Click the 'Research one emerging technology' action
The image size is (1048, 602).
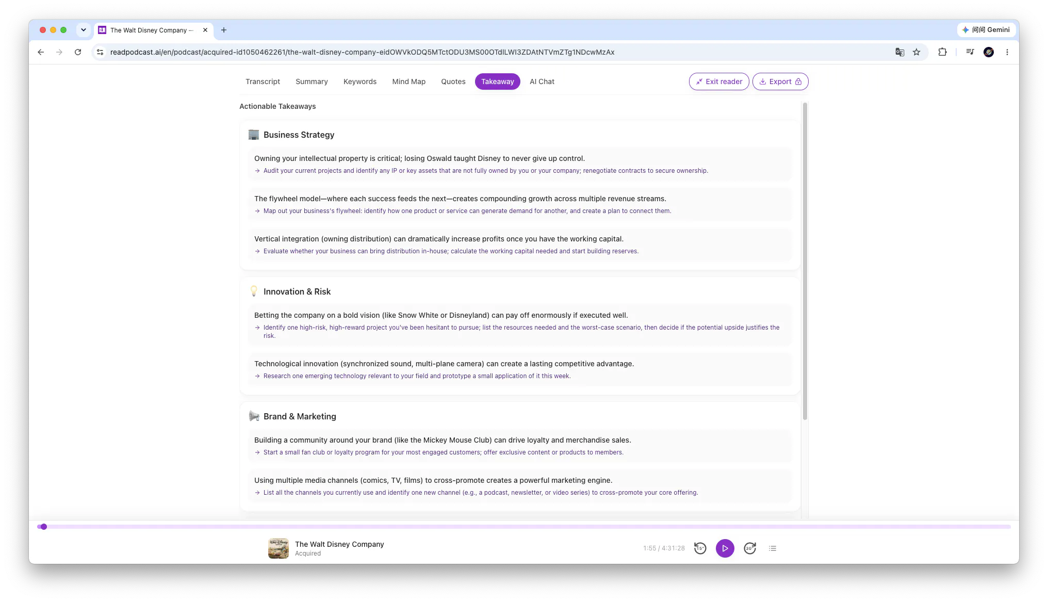[x=417, y=376]
